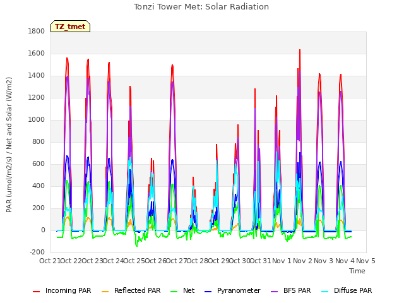The image size is (404, 303).
Task: Click the TZ_tmet label box
Action: (x=70, y=27)
